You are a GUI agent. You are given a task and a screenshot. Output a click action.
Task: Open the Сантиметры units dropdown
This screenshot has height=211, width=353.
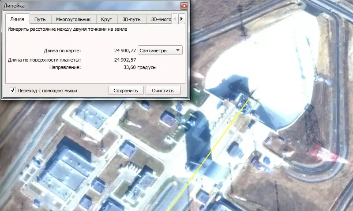click(x=160, y=51)
